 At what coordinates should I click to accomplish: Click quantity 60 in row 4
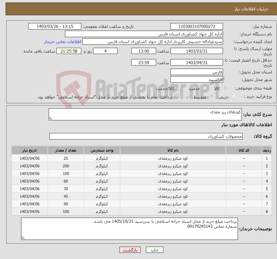click(66, 181)
